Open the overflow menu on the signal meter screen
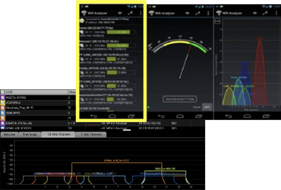 209,13
